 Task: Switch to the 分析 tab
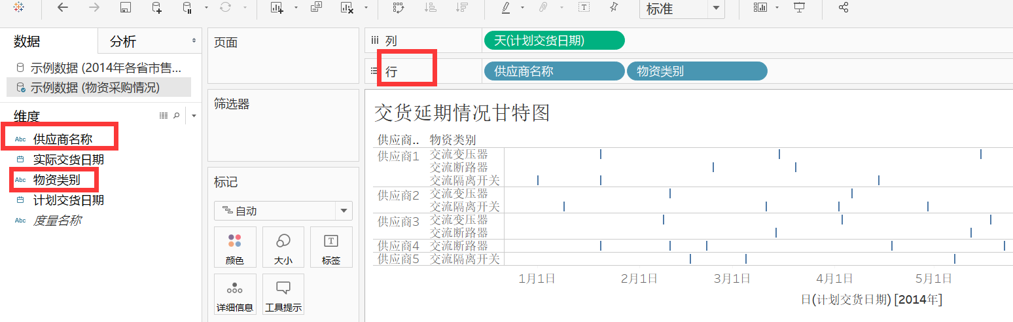coord(123,42)
